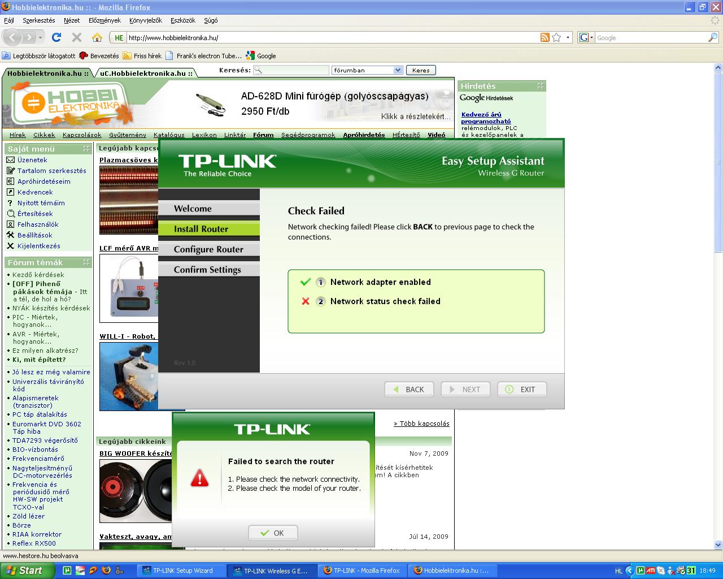Screen dimensions: 723x579
Task: Collapse the Saját menü panel icon
Action: (86, 149)
